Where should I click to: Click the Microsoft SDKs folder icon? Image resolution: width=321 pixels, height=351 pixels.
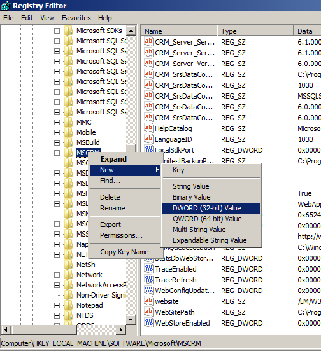(69, 31)
